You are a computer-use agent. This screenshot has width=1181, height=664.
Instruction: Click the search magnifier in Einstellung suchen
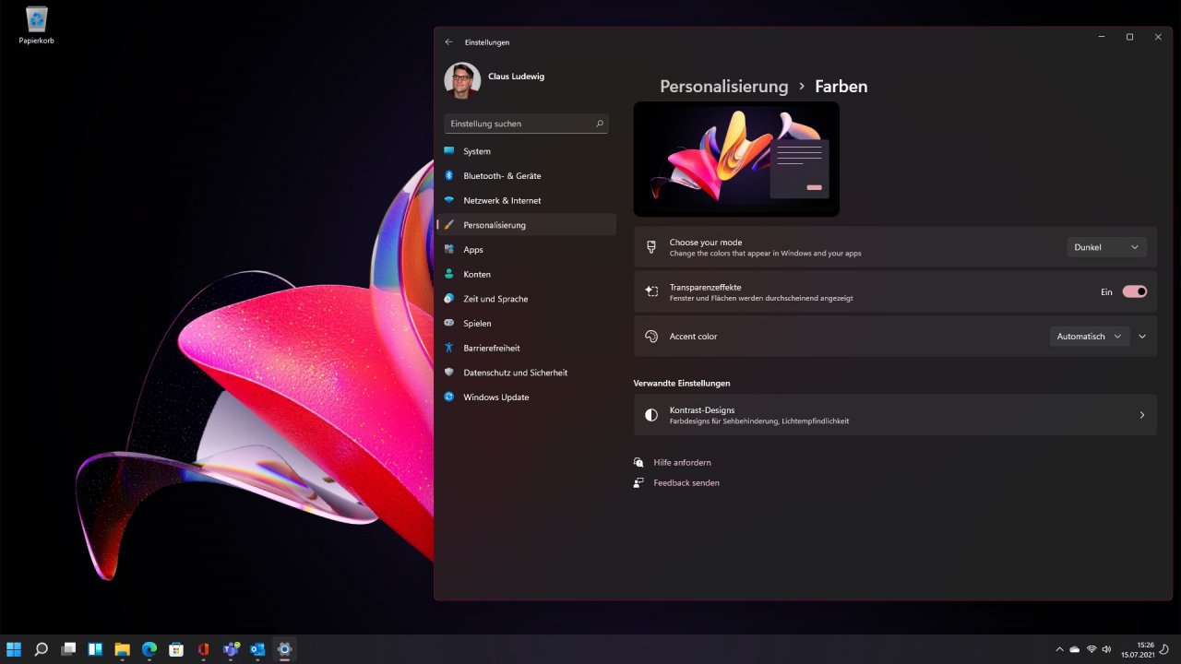[599, 124]
